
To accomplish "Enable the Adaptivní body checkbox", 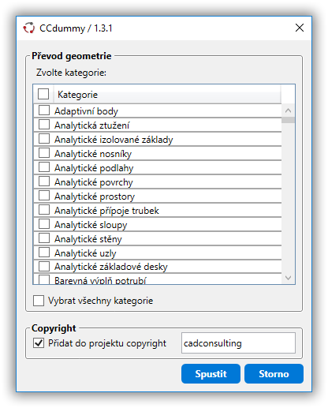I will coord(44,110).
